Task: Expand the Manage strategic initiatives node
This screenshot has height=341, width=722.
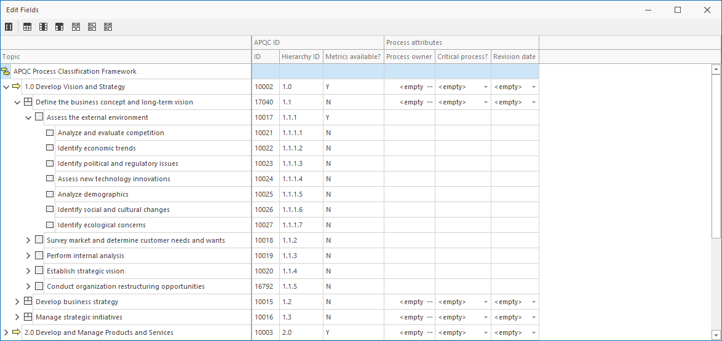Action: point(17,317)
